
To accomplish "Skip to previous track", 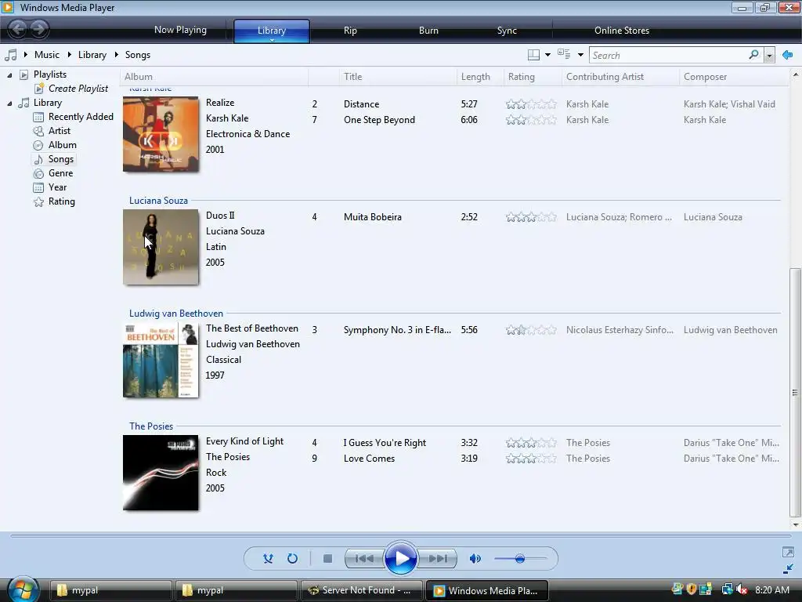I will [x=364, y=558].
